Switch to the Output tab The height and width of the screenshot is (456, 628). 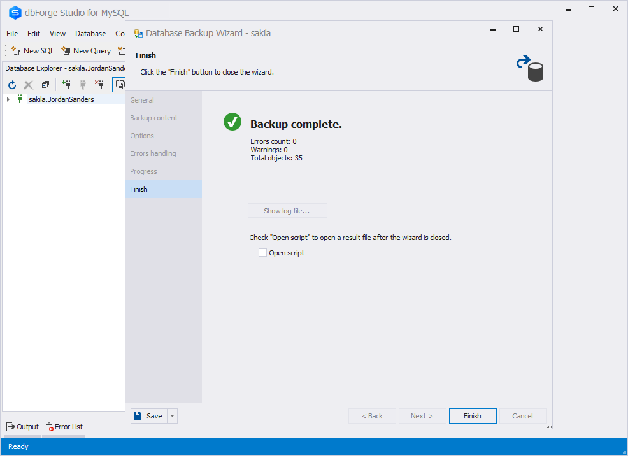[23, 427]
